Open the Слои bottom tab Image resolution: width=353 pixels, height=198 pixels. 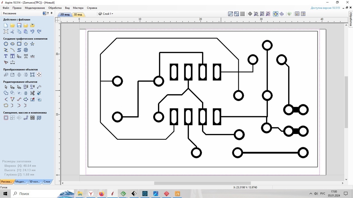pos(47,182)
